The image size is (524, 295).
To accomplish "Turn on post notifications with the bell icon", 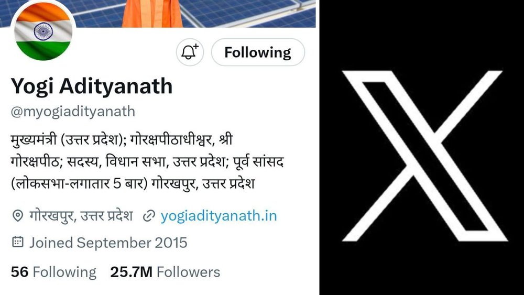I will (190, 52).
